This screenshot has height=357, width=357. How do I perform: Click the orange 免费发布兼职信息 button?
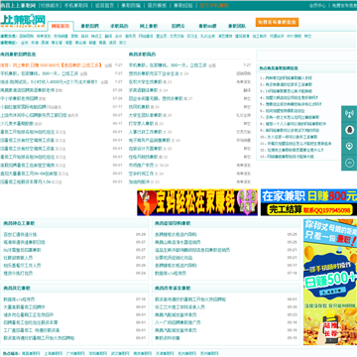click(277, 22)
